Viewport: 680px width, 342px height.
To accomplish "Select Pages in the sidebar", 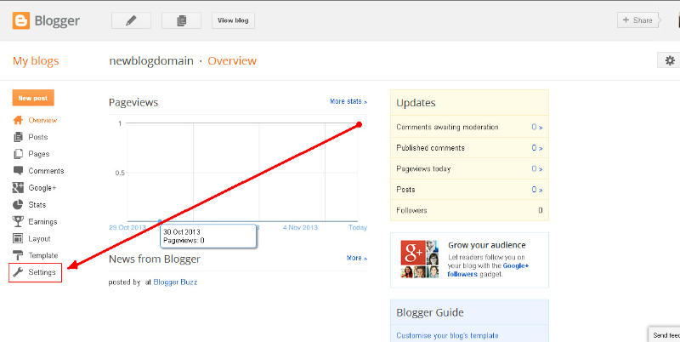I will pos(39,154).
